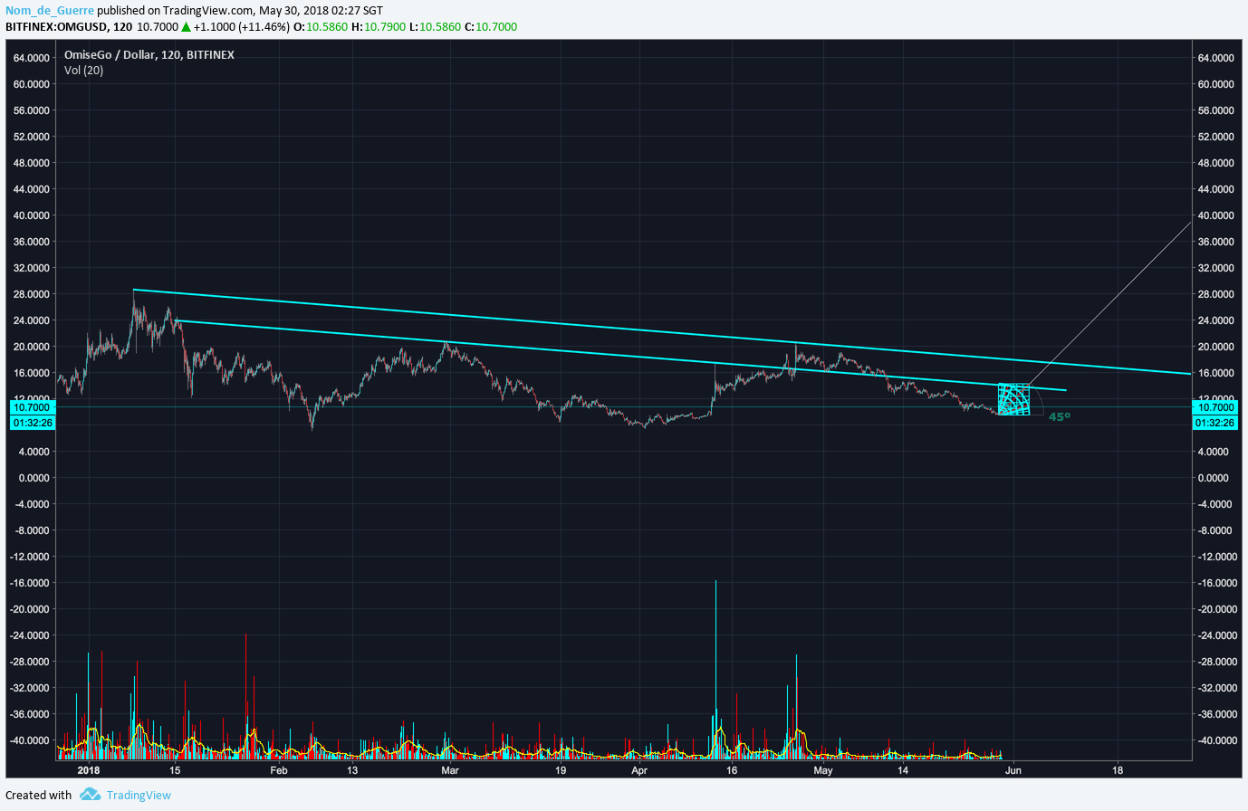Click the low price L:10.5860

[x=435, y=27]
